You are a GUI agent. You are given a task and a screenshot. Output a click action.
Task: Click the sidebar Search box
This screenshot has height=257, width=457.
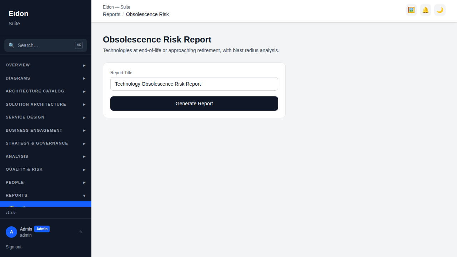[46, 45]
